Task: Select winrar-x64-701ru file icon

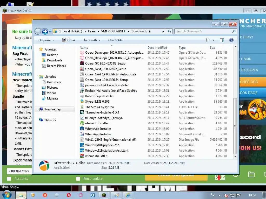Action: pos(82,156)
